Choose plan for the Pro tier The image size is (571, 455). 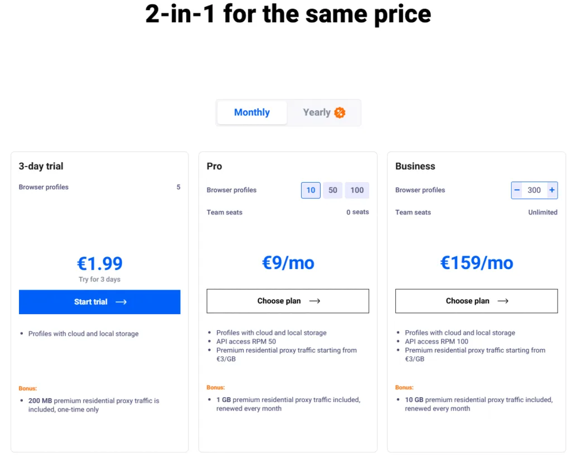point(279,301)
